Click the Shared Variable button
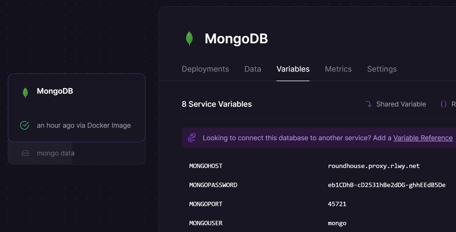Image resolution: width=456 pixels, height=232 pixels. point(396,104)
